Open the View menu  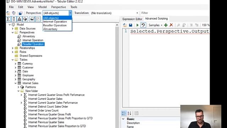(31, 7)
